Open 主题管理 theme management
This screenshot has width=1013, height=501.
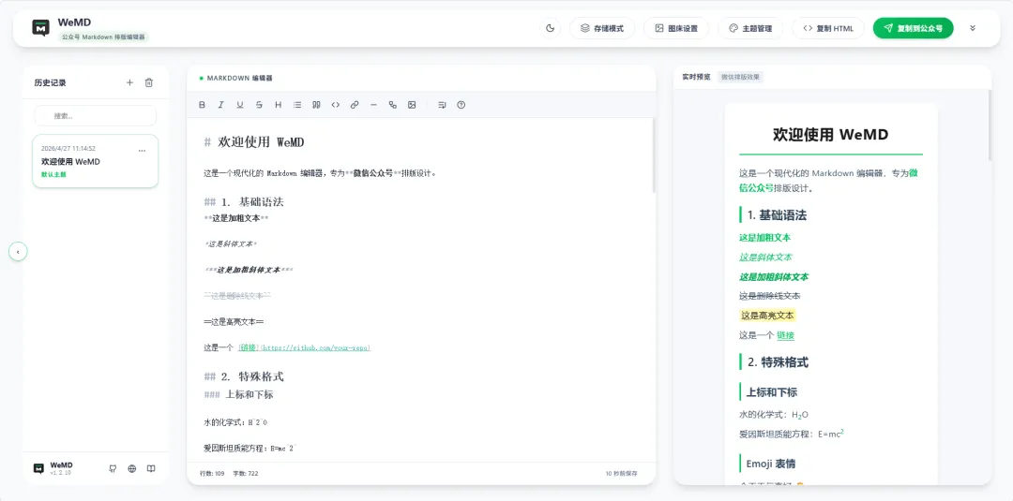(750, 28)
